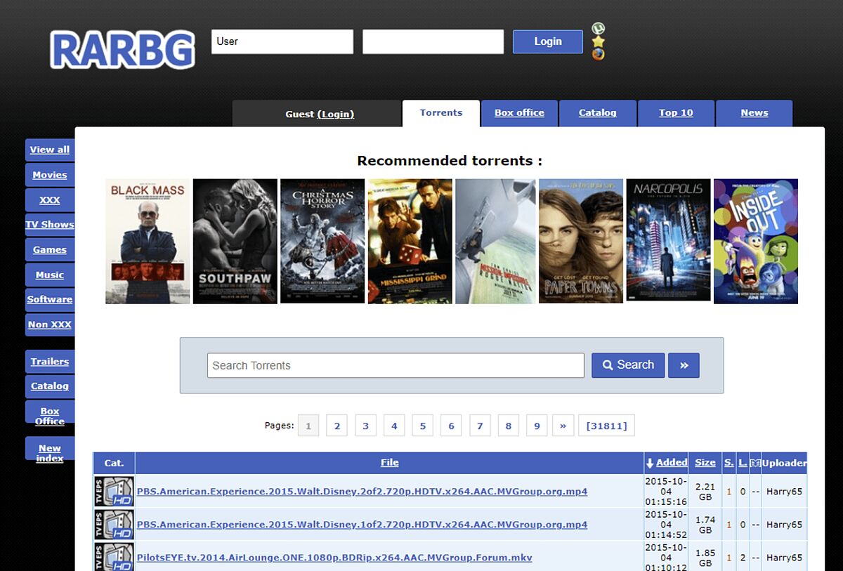
Task: Focus the password field next to User
Action: pyautogui.click(x=433, y=41)
